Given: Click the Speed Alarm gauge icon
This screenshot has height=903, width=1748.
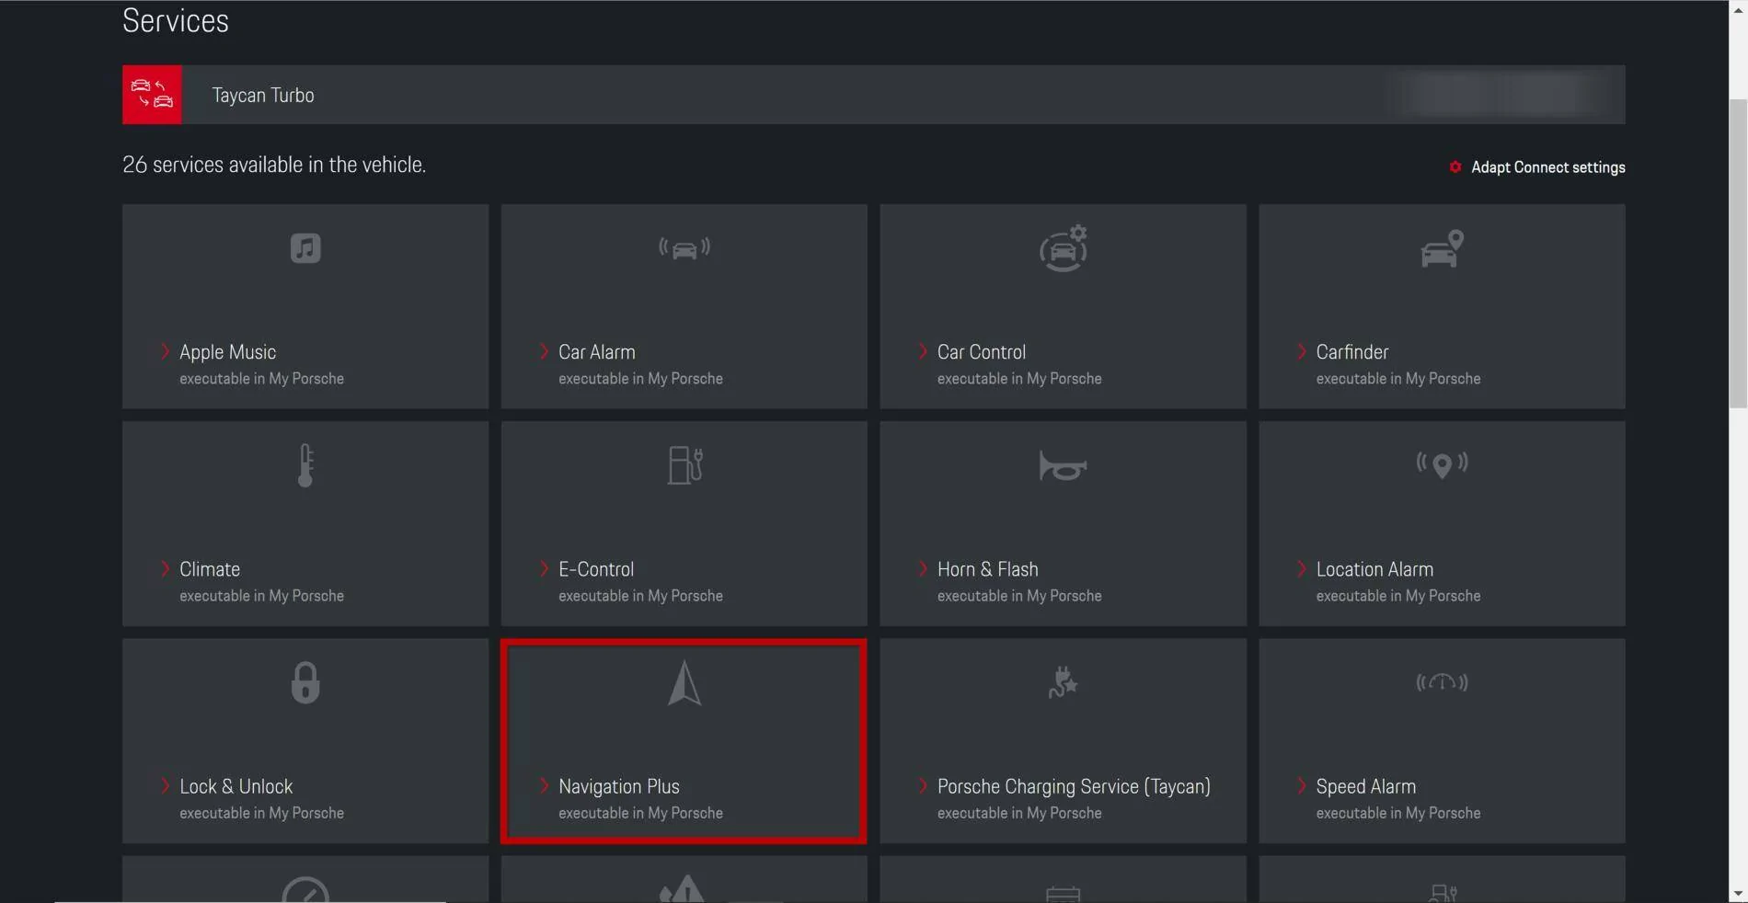Looking at the screenshot, I should coord(1442,682).
